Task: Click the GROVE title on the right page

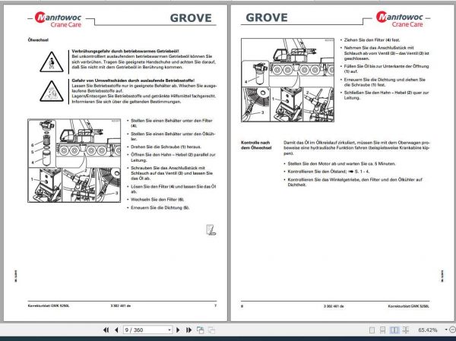Action: 267,17
